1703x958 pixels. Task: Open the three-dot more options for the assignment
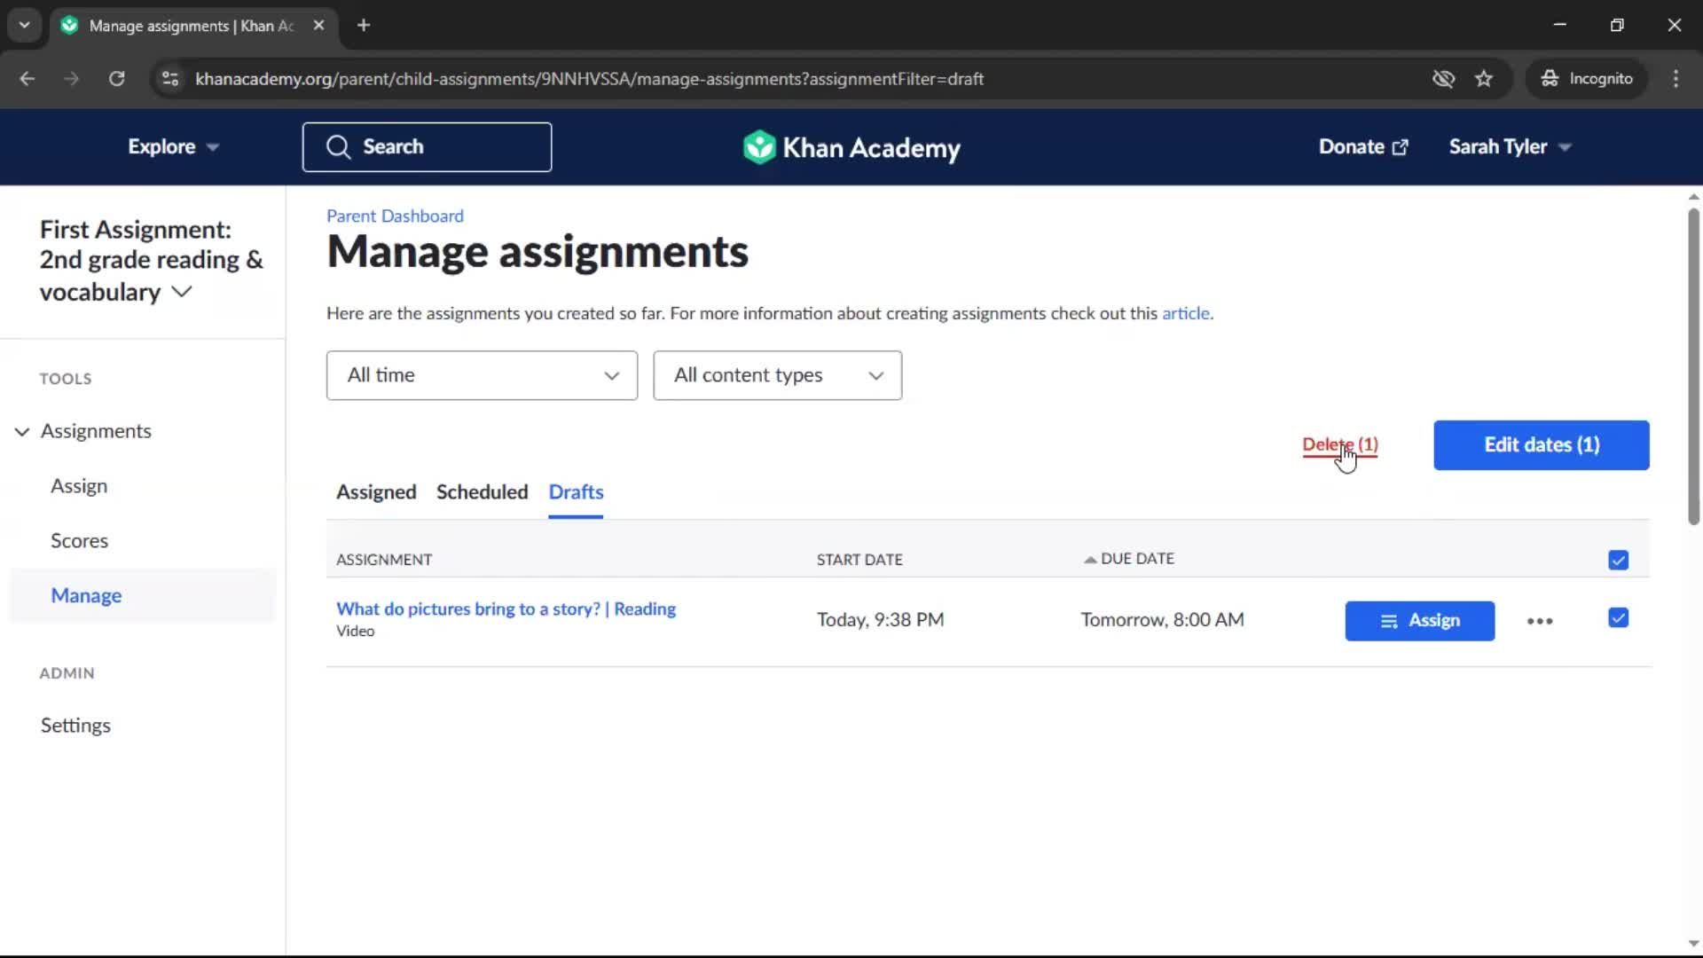(1540, 621)
